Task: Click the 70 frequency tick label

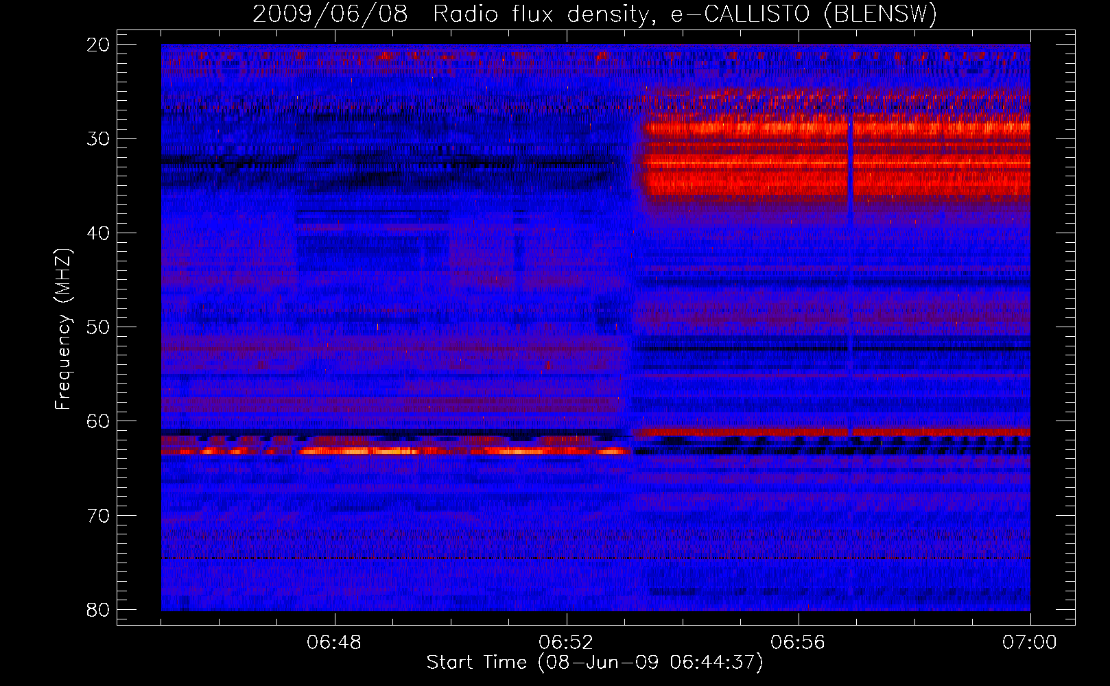Action: point(99,516)
